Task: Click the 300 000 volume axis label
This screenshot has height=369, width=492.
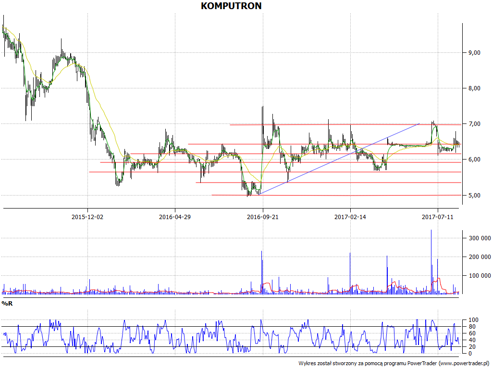Action: pos(480,238)
